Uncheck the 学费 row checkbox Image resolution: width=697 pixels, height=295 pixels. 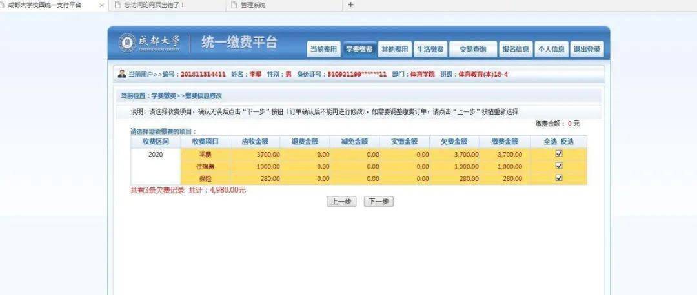pyautogui.click(x=559, y=154)
